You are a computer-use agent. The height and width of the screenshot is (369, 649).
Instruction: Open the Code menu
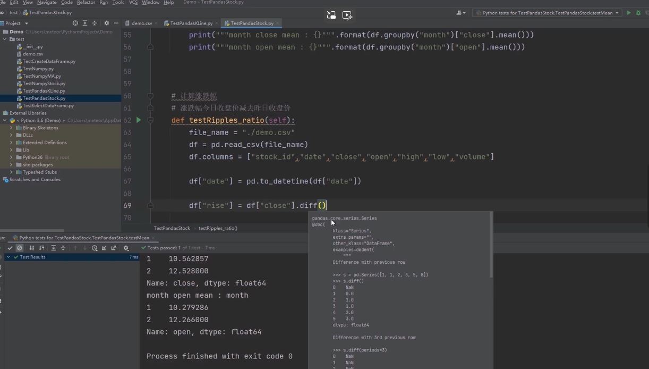[x=67, y=3]
